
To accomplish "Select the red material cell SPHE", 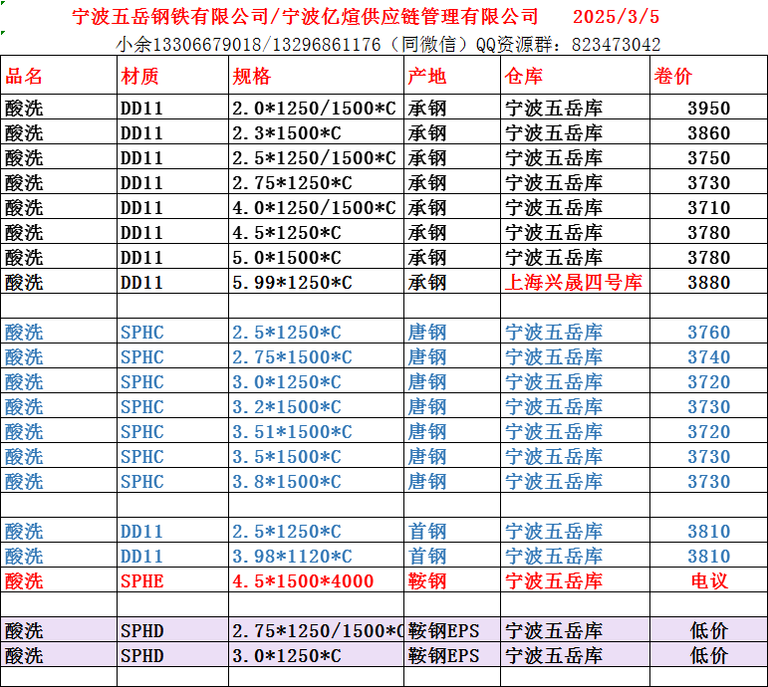I will tap(173, 580).
